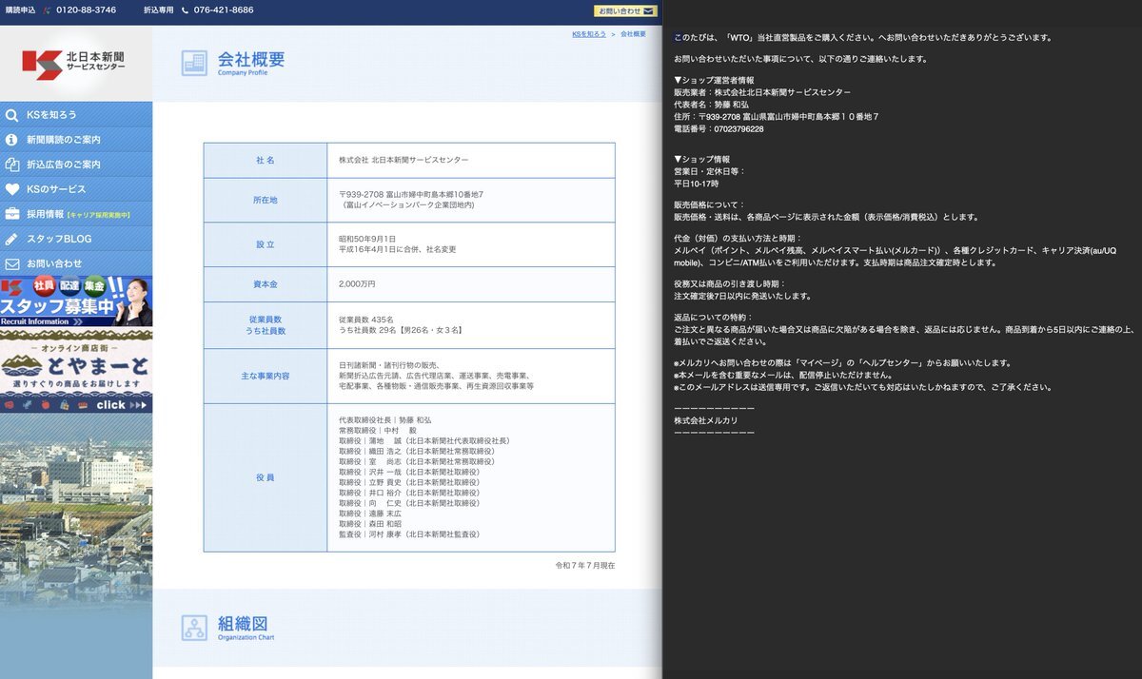Viewport: 1142px width, 679px height.
Task: Click the 会社概要 page heading
Action: (x=251, y=59)
